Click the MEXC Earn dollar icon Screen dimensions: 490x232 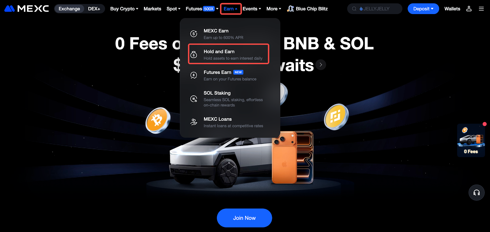pos(194,34)
